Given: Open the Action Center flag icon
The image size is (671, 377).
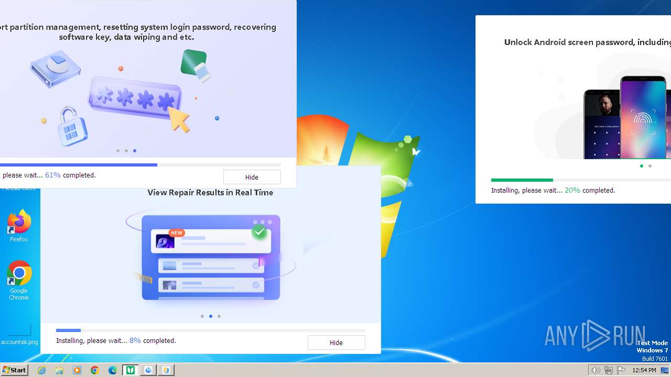Looking at the screenshot, I should click(621, 370).
